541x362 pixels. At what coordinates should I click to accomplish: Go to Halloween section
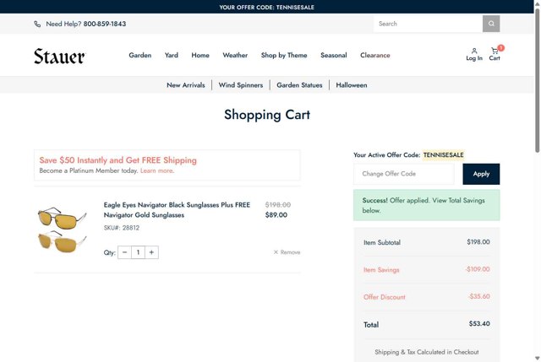click(x=352, y=85)
